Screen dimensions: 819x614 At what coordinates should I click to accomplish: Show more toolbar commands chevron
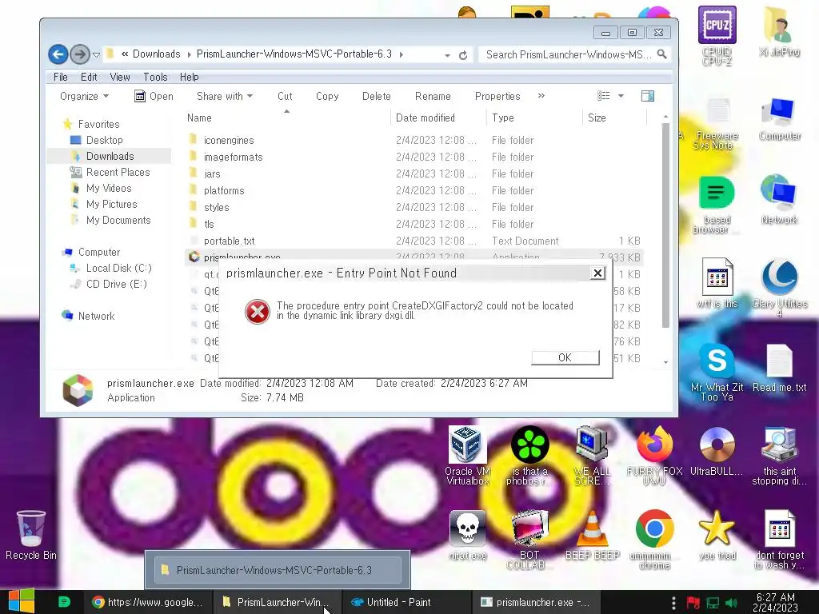(541, 96)
